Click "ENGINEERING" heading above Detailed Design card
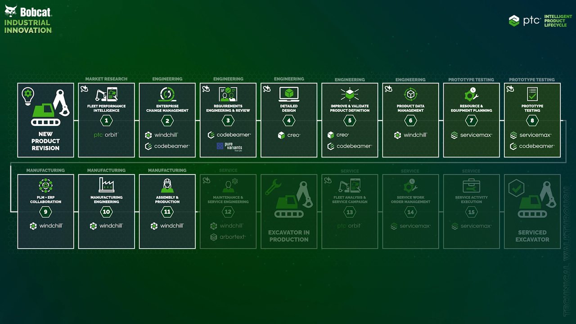576x324 pixels. [289, 79]
